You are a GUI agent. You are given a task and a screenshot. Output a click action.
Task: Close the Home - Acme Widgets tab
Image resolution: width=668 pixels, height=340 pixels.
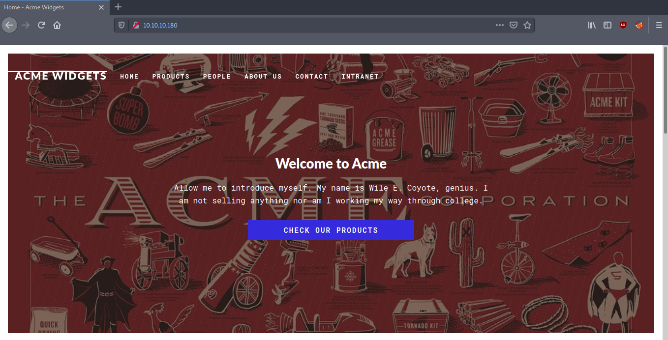102,7
